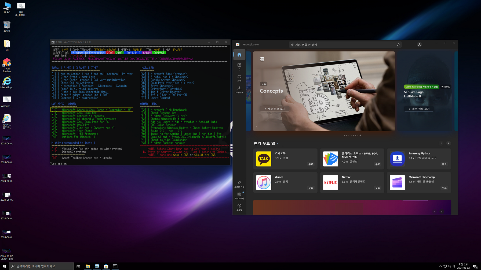Click the Netflix app icon

click(x=330, y=182)
